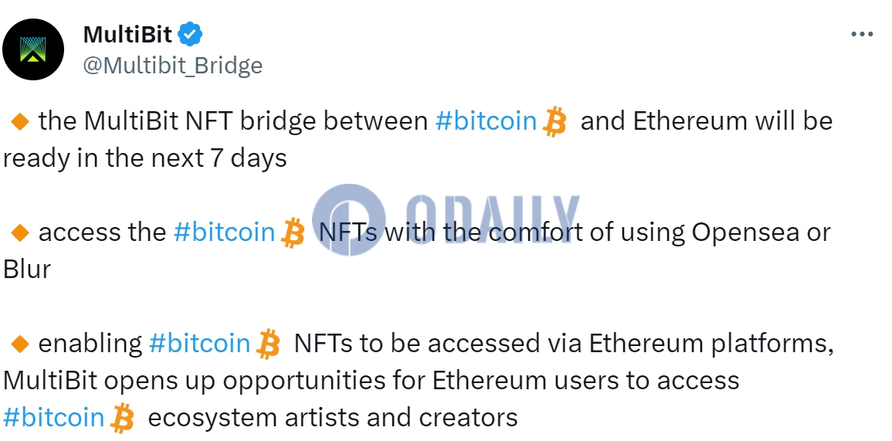
Task: Click the word "Blur" in the tweet
Action: coord(27,269)
